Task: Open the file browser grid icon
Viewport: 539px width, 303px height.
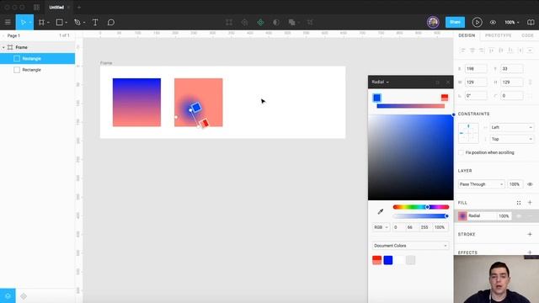Action: pyautogui.click(x=36, y=8)
